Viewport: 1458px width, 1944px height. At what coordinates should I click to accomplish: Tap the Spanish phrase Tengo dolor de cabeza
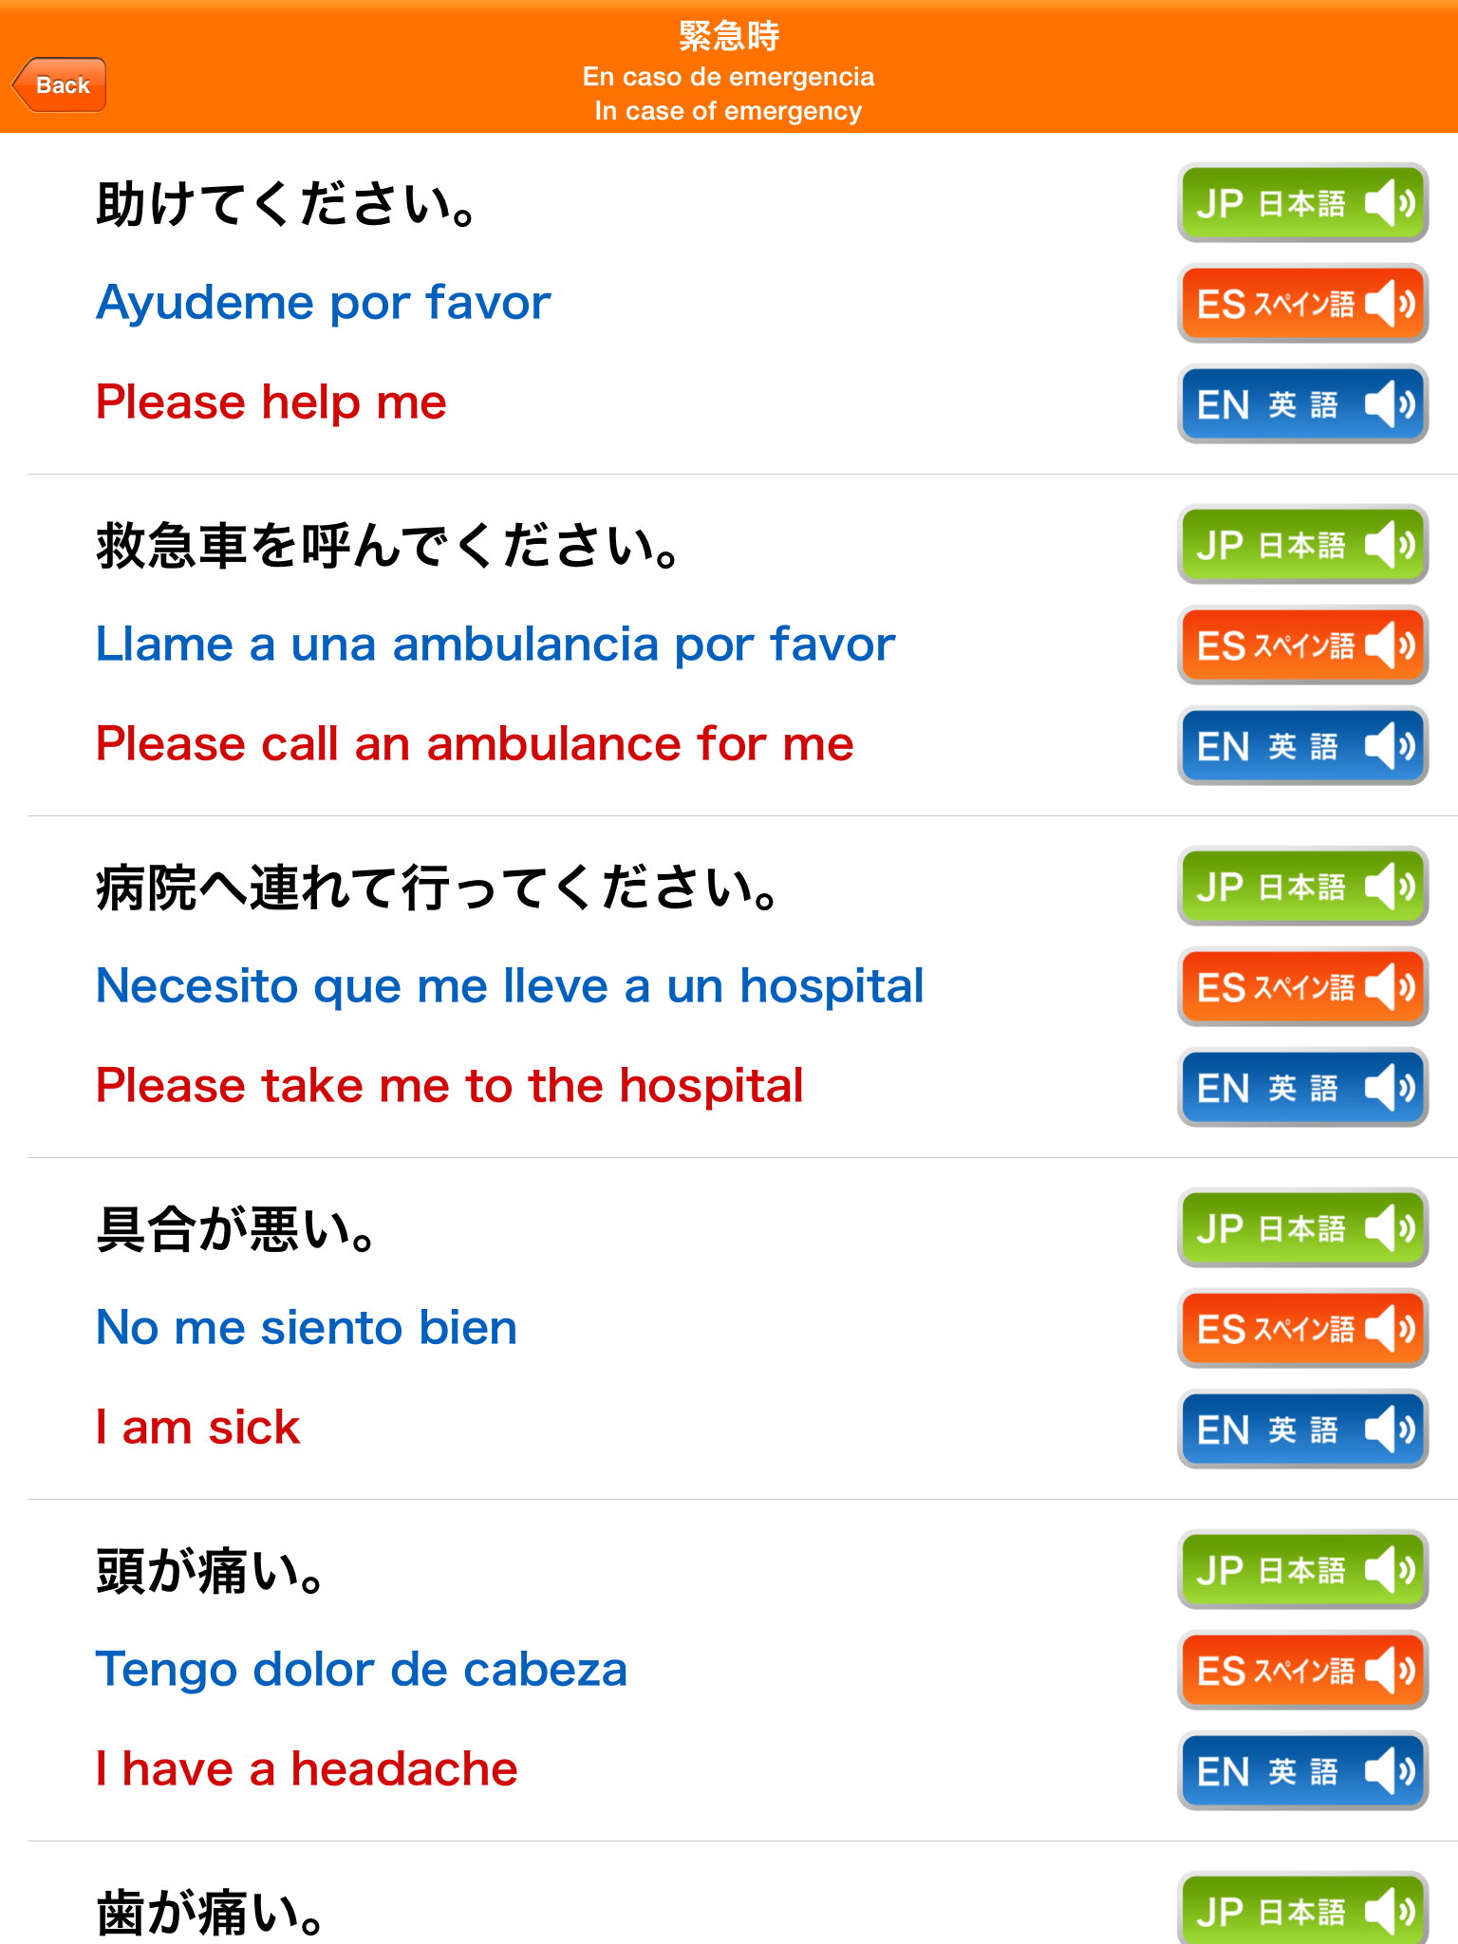click(x=362, y=1670)
